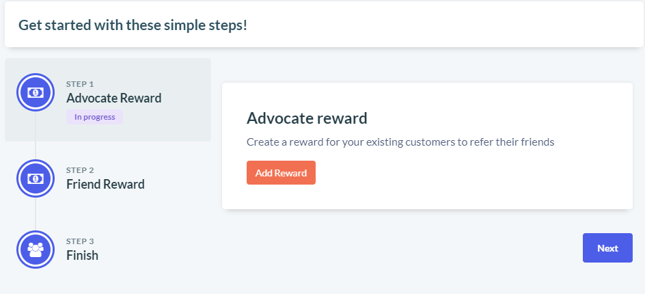Select the Friend Reward step title

[105, 184]
